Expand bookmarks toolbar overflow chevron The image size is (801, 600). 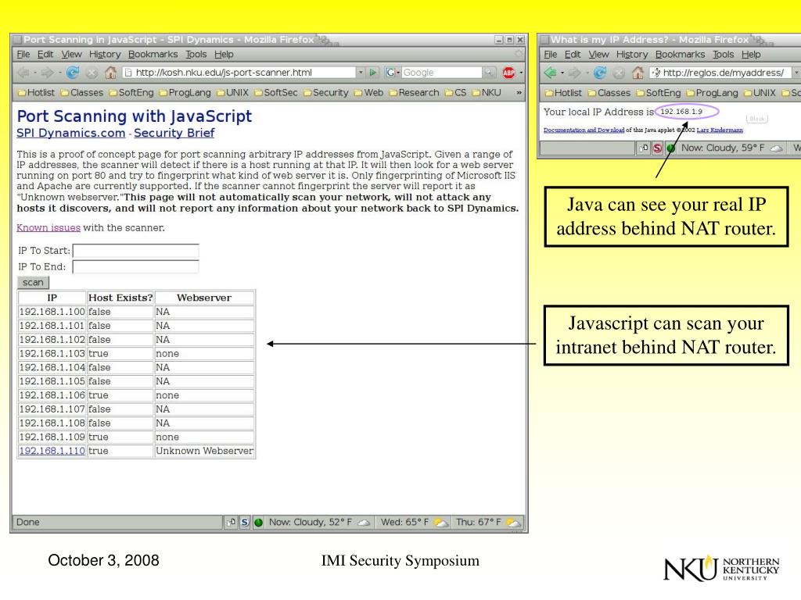[519, 93]
